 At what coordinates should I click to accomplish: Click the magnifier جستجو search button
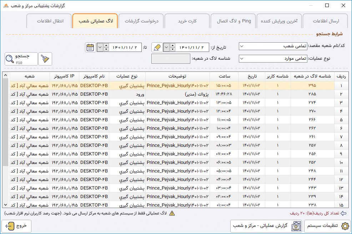coord(21,59)
